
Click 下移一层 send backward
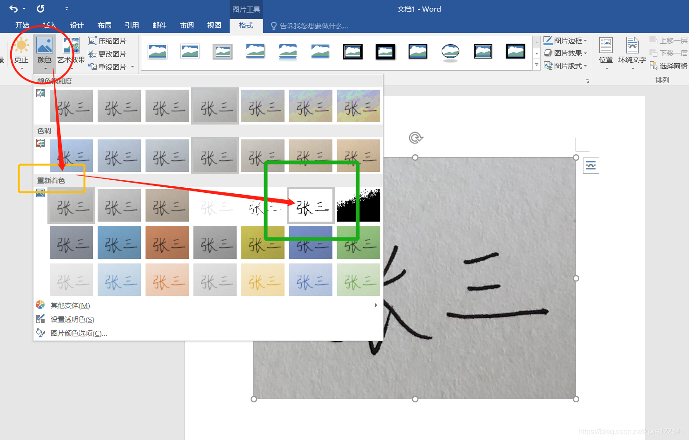[669, 53]
